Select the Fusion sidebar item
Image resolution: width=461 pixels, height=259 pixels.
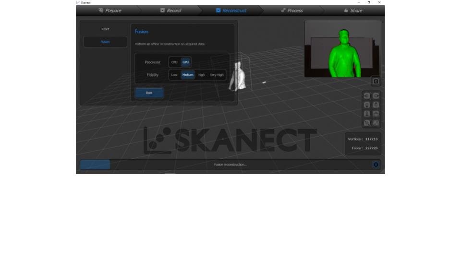[105, 42]
